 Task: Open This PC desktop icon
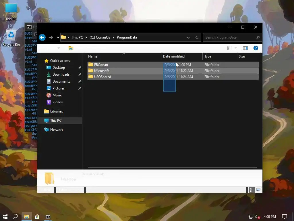tap(11, 12)
